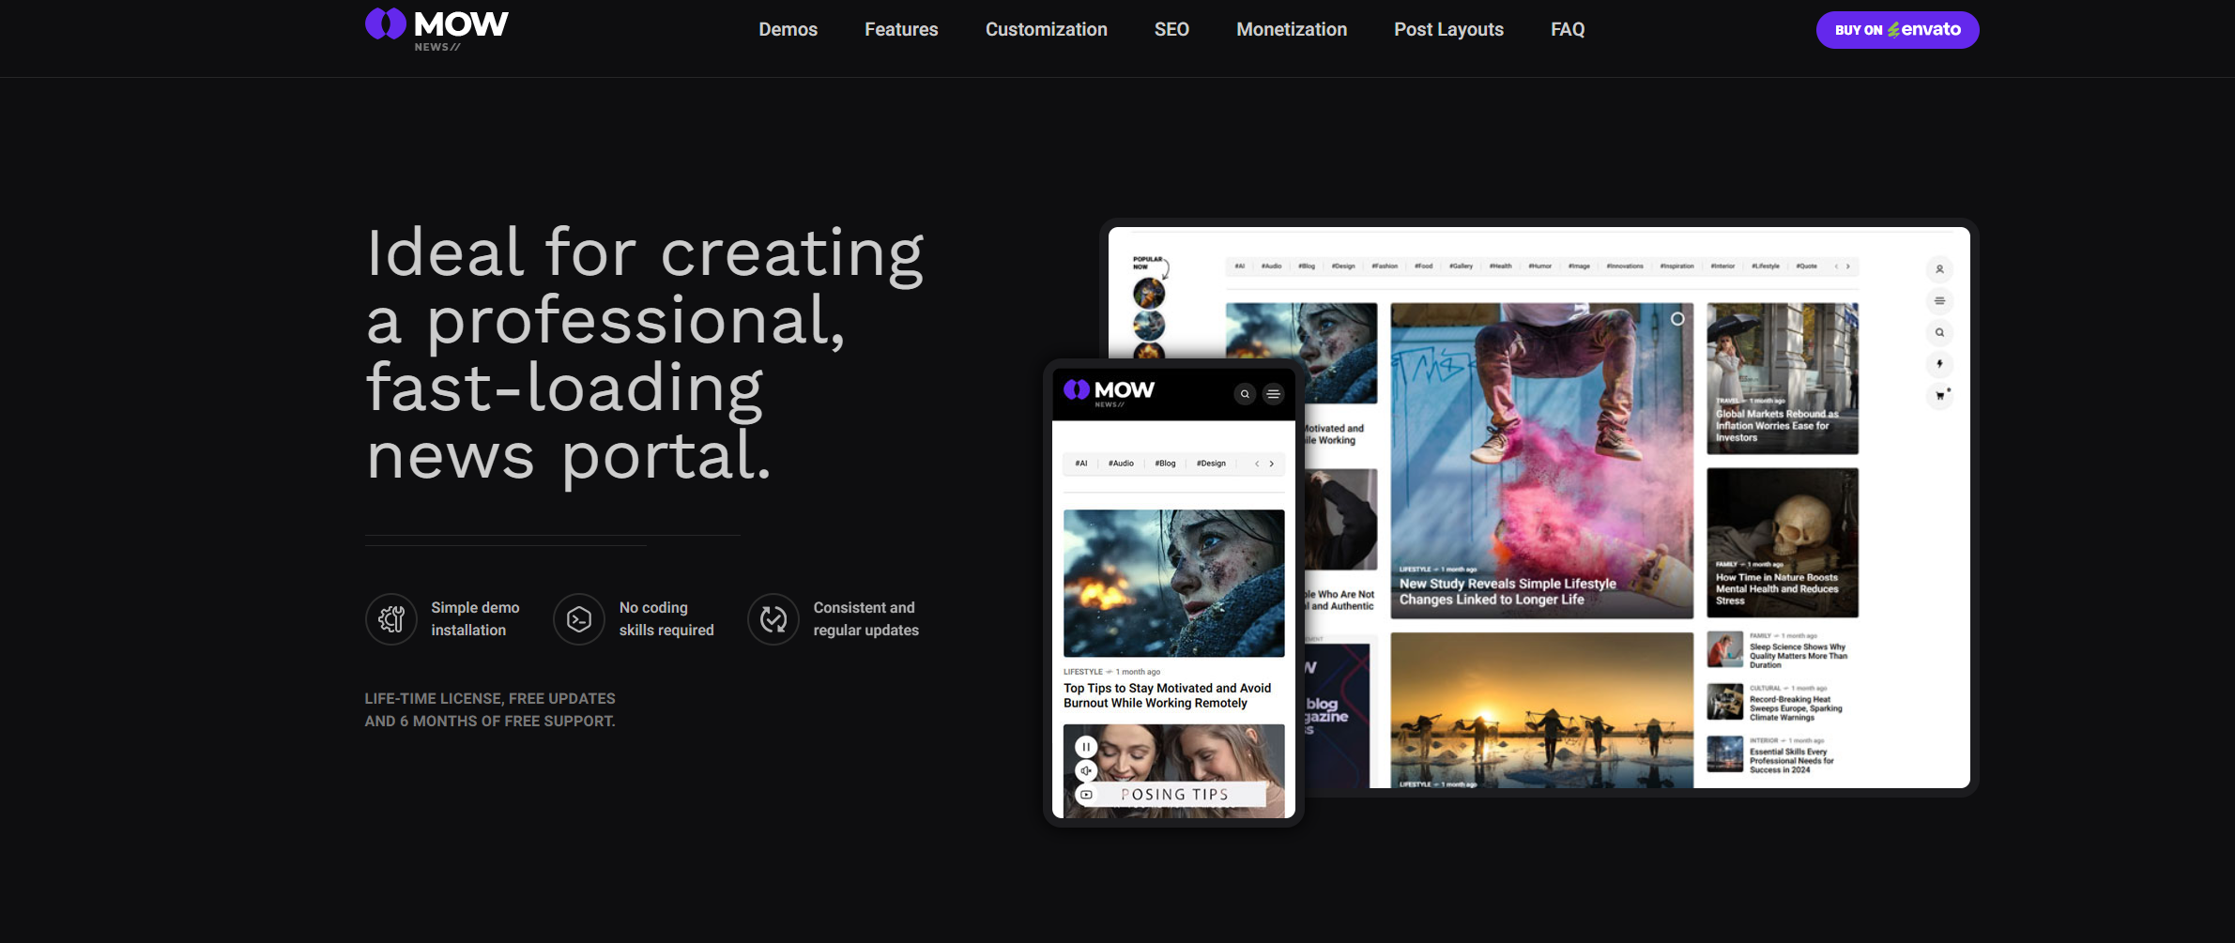This screenshot has height=943, width=2235.
Task: Click the MOW News logo in the header
Action: point(436,29)
